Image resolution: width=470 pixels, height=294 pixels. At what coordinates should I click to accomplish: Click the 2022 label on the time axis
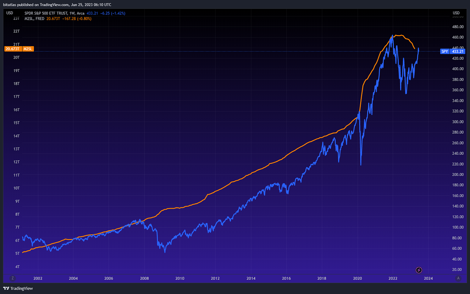point(393,278)
